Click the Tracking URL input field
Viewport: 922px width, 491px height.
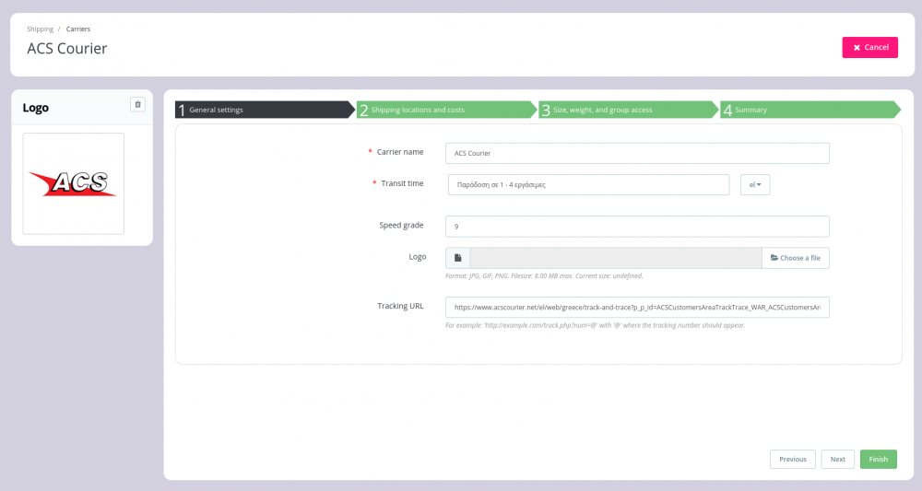point(637,307)
